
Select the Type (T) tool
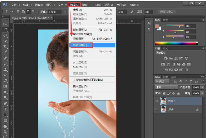point(5,109)
